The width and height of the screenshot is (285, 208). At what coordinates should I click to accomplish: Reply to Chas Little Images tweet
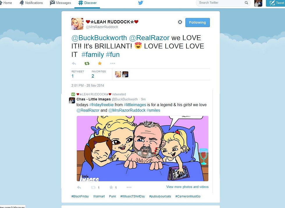tap(79, 187)
